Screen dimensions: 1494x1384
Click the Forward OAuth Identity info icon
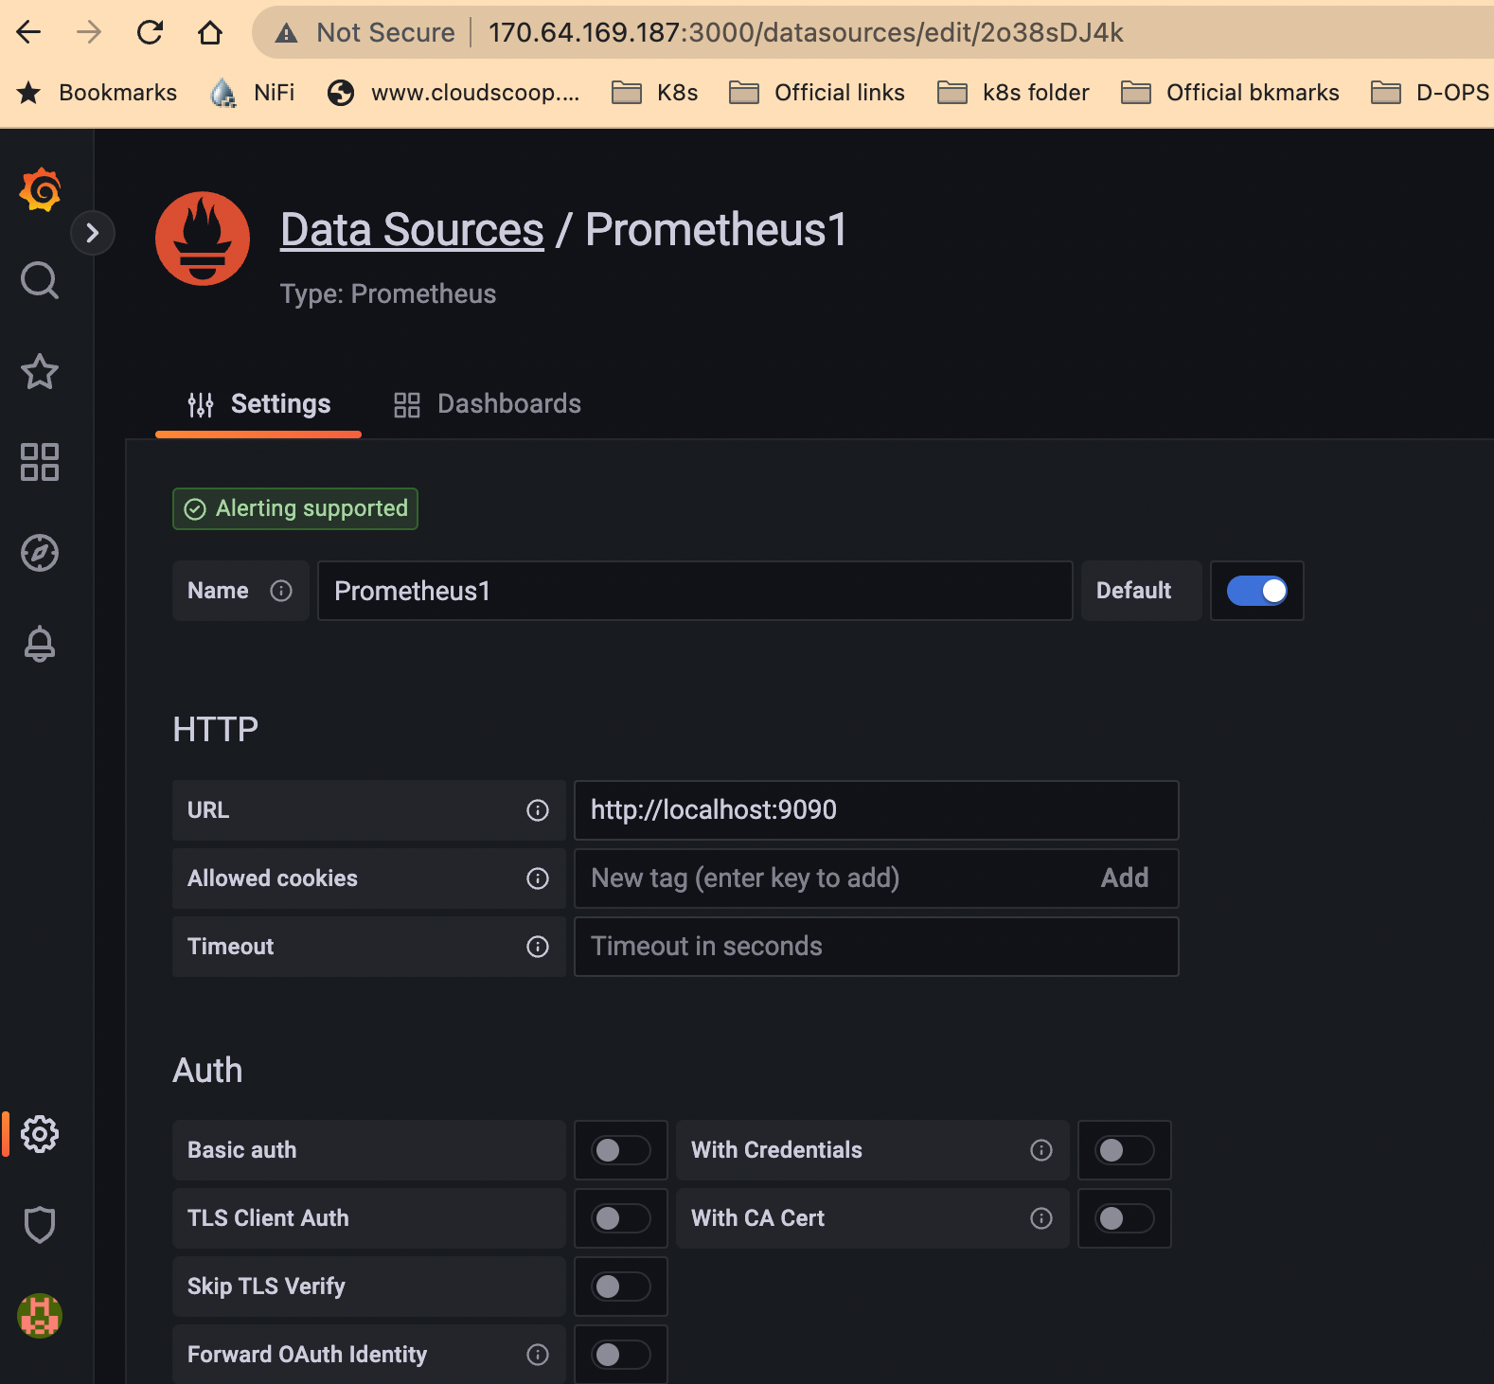[x=538, y=1355]
